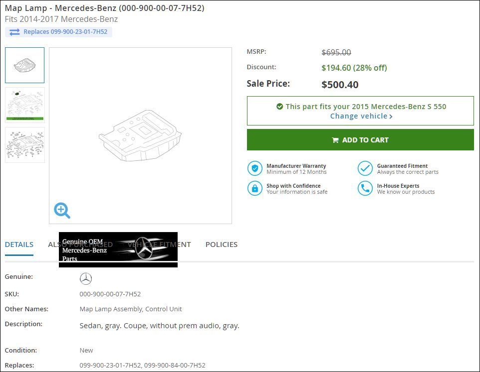
Task: Select the second diagram thumbnail with green bar
Action: (25, 105)
